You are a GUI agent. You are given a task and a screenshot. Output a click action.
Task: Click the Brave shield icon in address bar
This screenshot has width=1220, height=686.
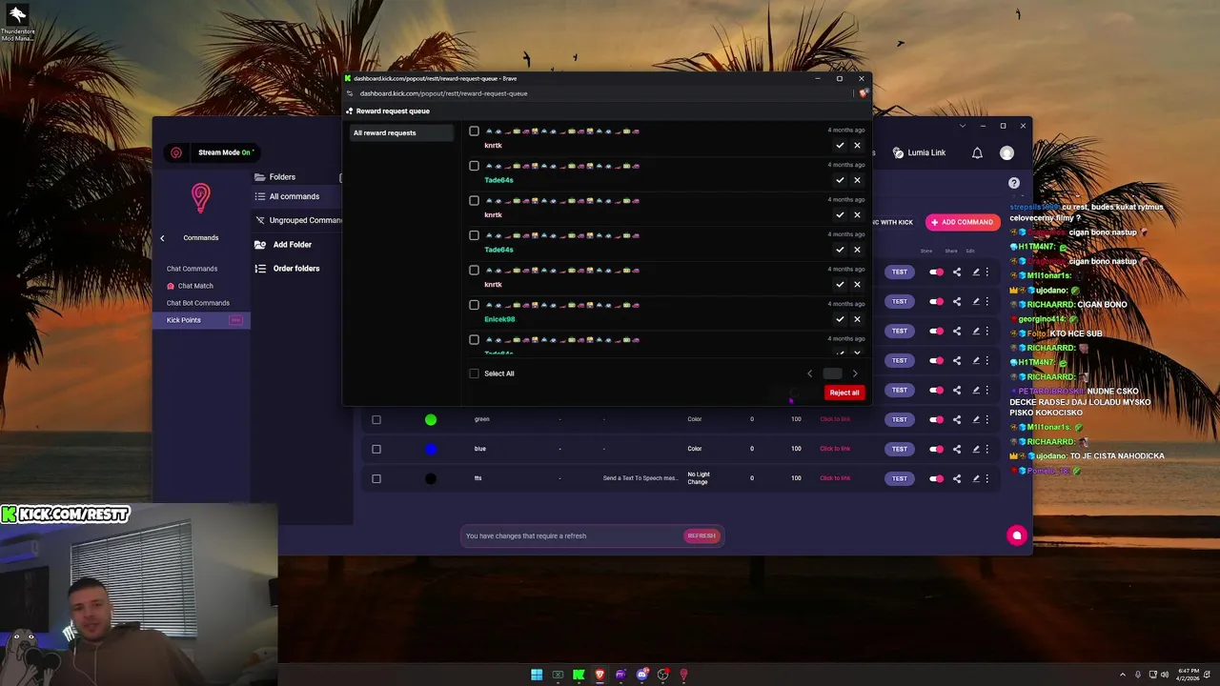[x=863, y=93]
